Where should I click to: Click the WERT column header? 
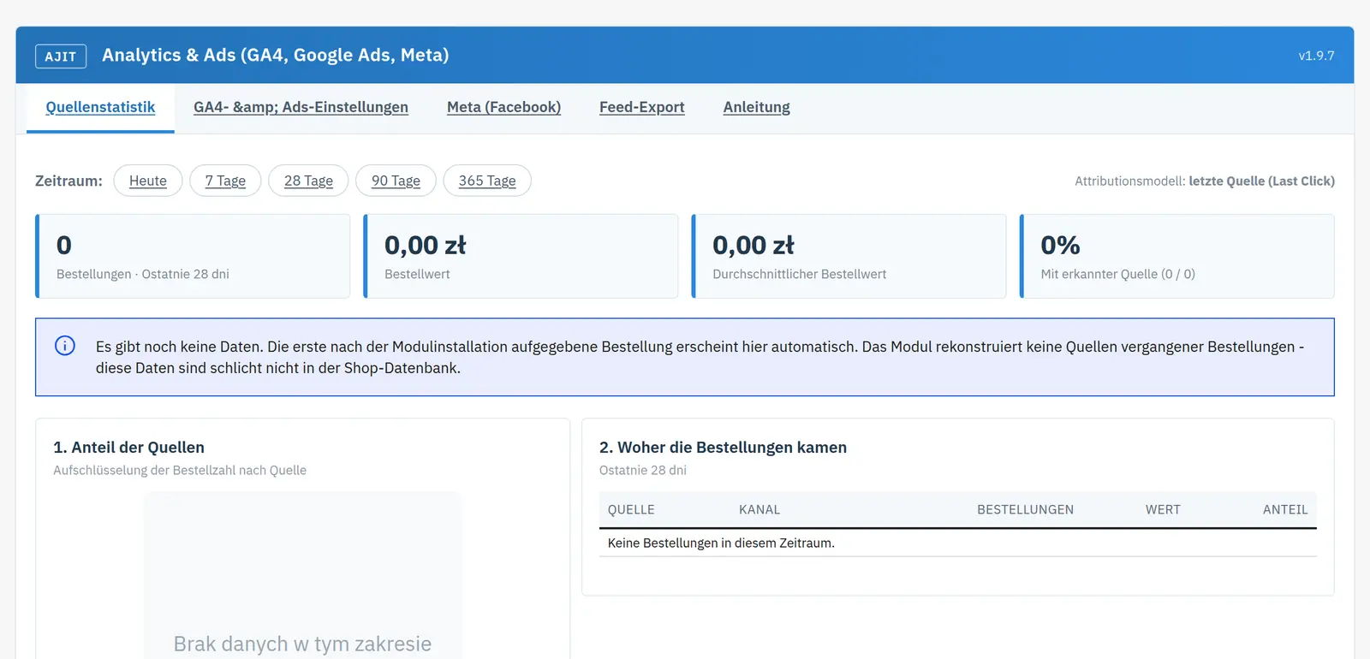tap(1163, 509)
